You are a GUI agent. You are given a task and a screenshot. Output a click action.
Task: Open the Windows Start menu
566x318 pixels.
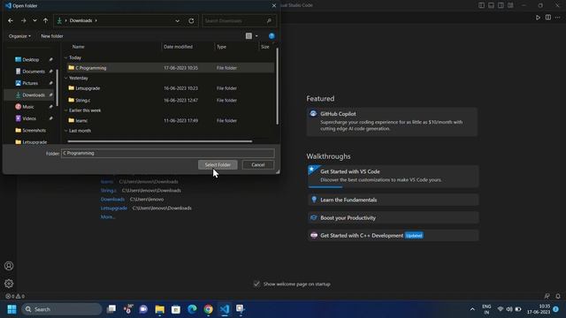pyautogui.click(x=11, y=309)
